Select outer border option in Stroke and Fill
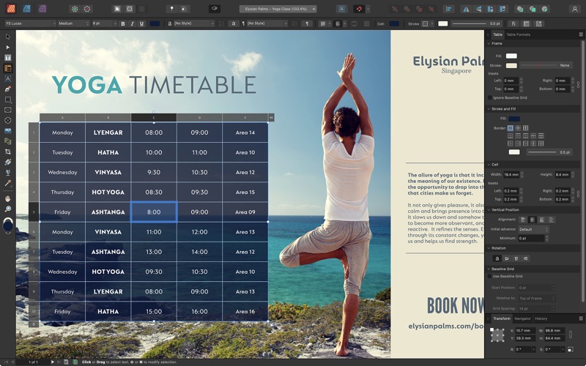 510,127
